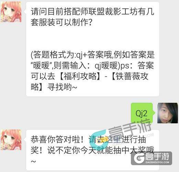Click white 高手游 text inside bottom-right badge

tap(157, 157)
